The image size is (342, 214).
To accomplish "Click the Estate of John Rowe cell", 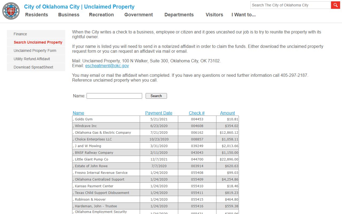I will coord(106,166).
